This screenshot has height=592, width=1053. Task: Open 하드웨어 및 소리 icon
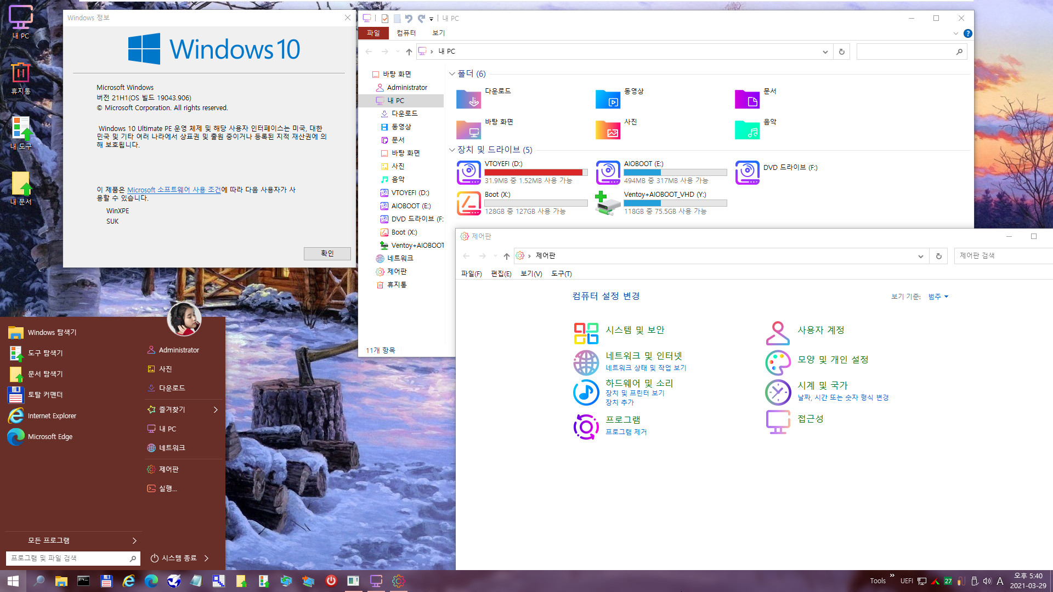586,392
